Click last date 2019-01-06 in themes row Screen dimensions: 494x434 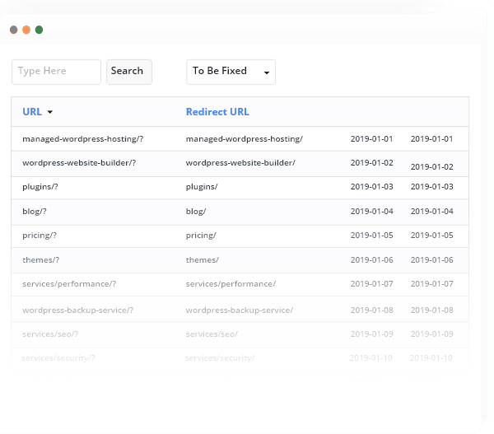coord(432,260)
